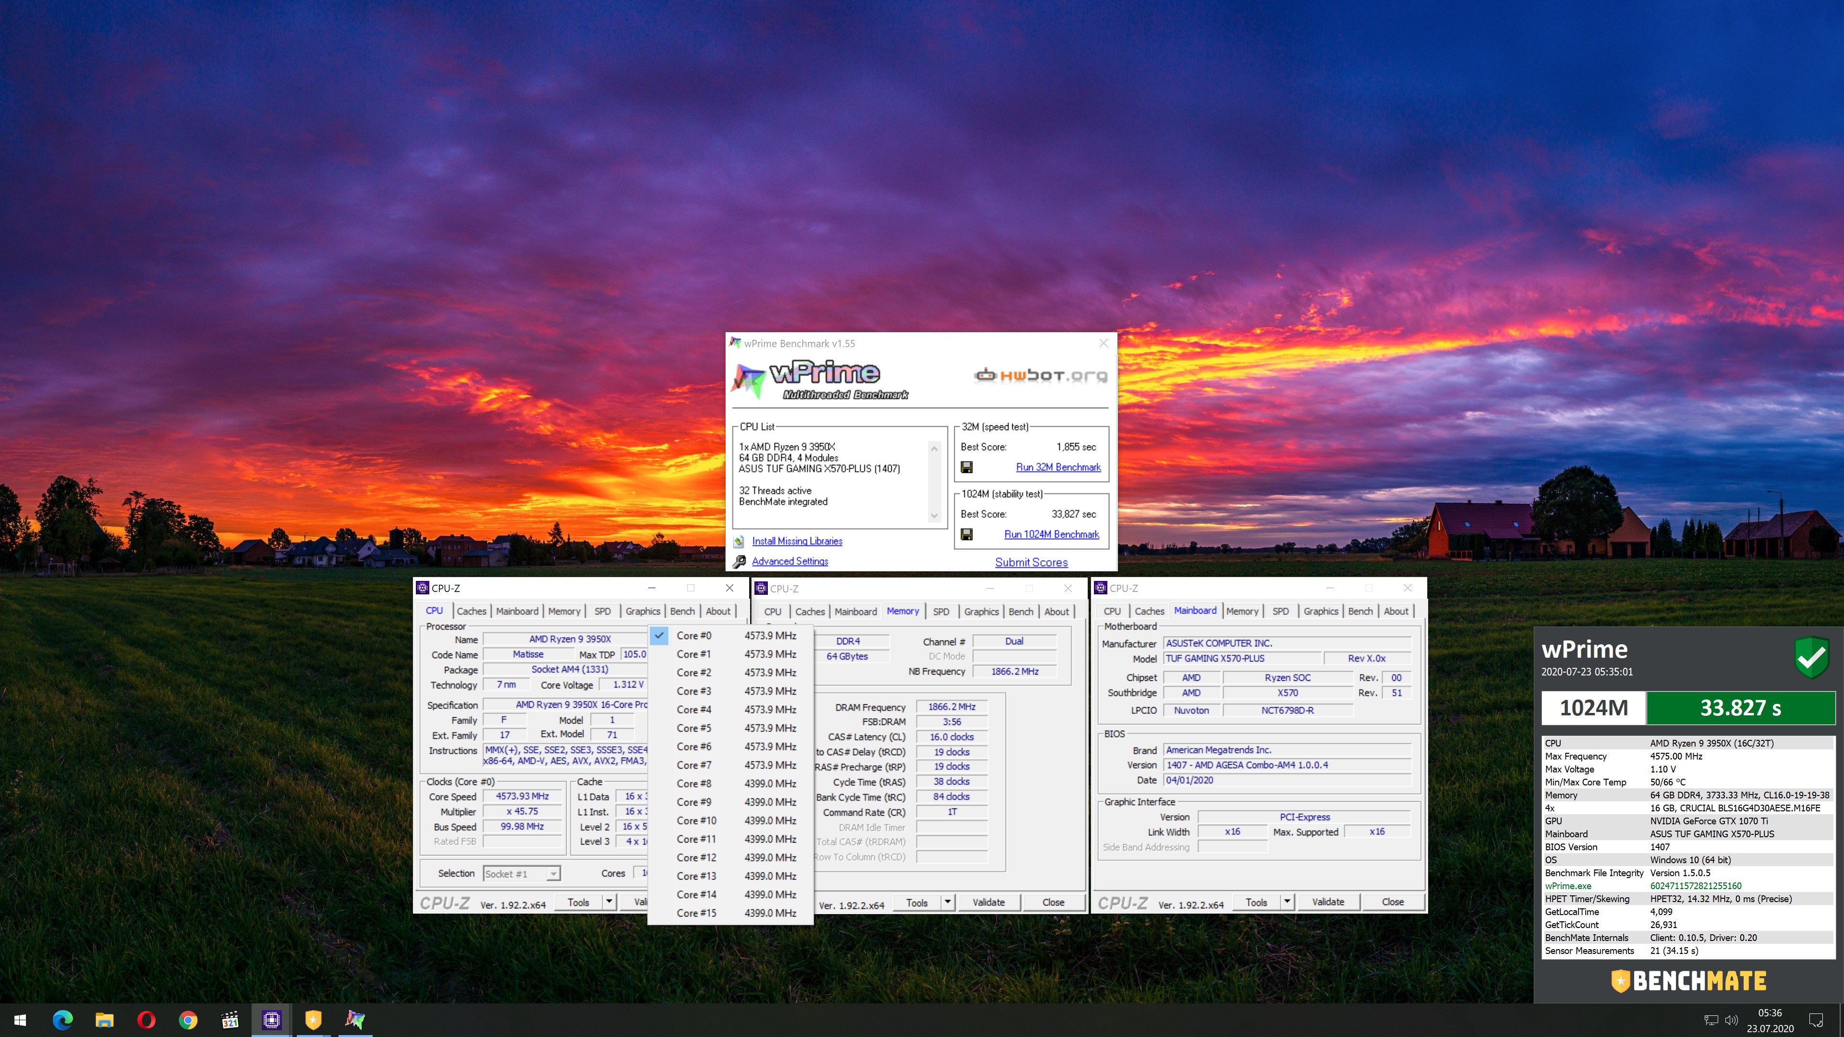Click Tools button in first CPU-Z window
Screen dimensions: 1844x1037
pos(578,902)
